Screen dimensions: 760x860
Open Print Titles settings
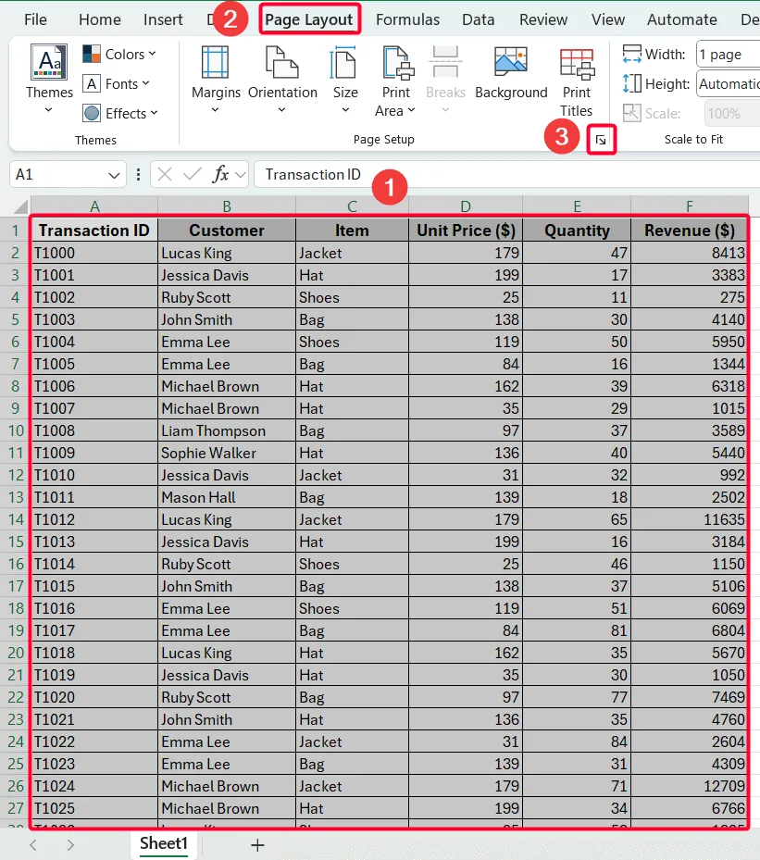coord(577,82)
